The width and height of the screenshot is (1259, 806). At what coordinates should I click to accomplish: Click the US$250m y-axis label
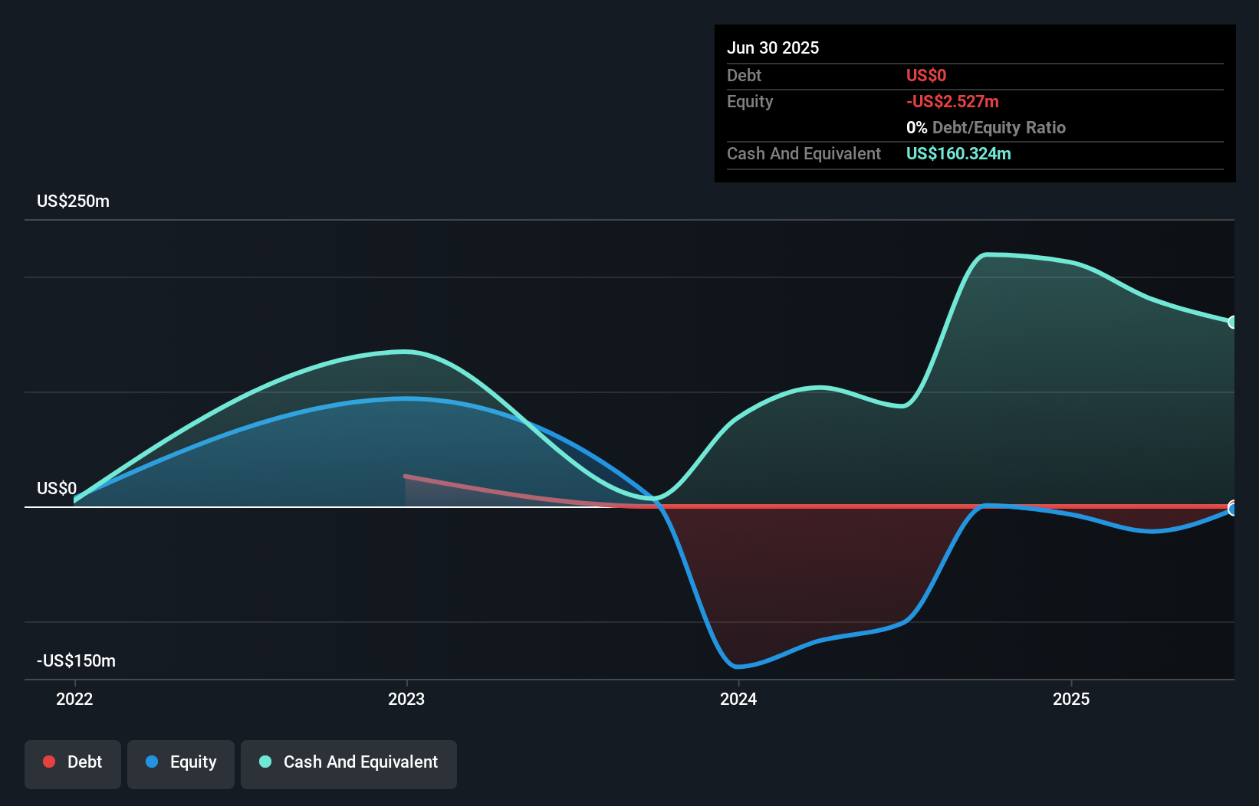click(73, 201)
